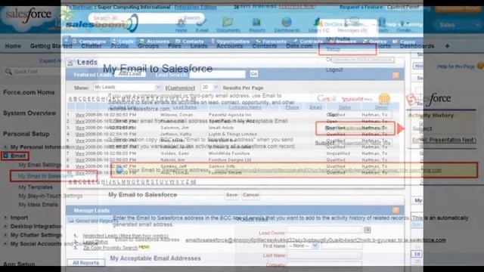Screen dimensions: 484x272
Task: Open the Customize link
Action: pos(180,88)
